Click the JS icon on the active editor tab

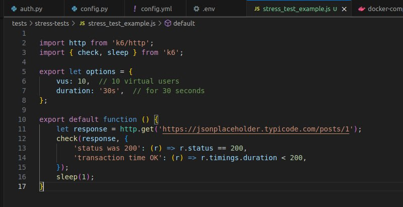click(257, 9)
